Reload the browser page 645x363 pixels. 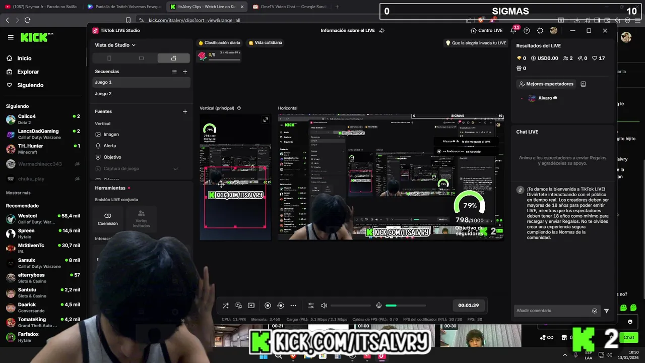coord(27,20)
